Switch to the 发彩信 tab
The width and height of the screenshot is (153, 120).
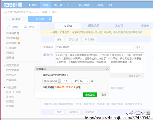pos(119,26)
